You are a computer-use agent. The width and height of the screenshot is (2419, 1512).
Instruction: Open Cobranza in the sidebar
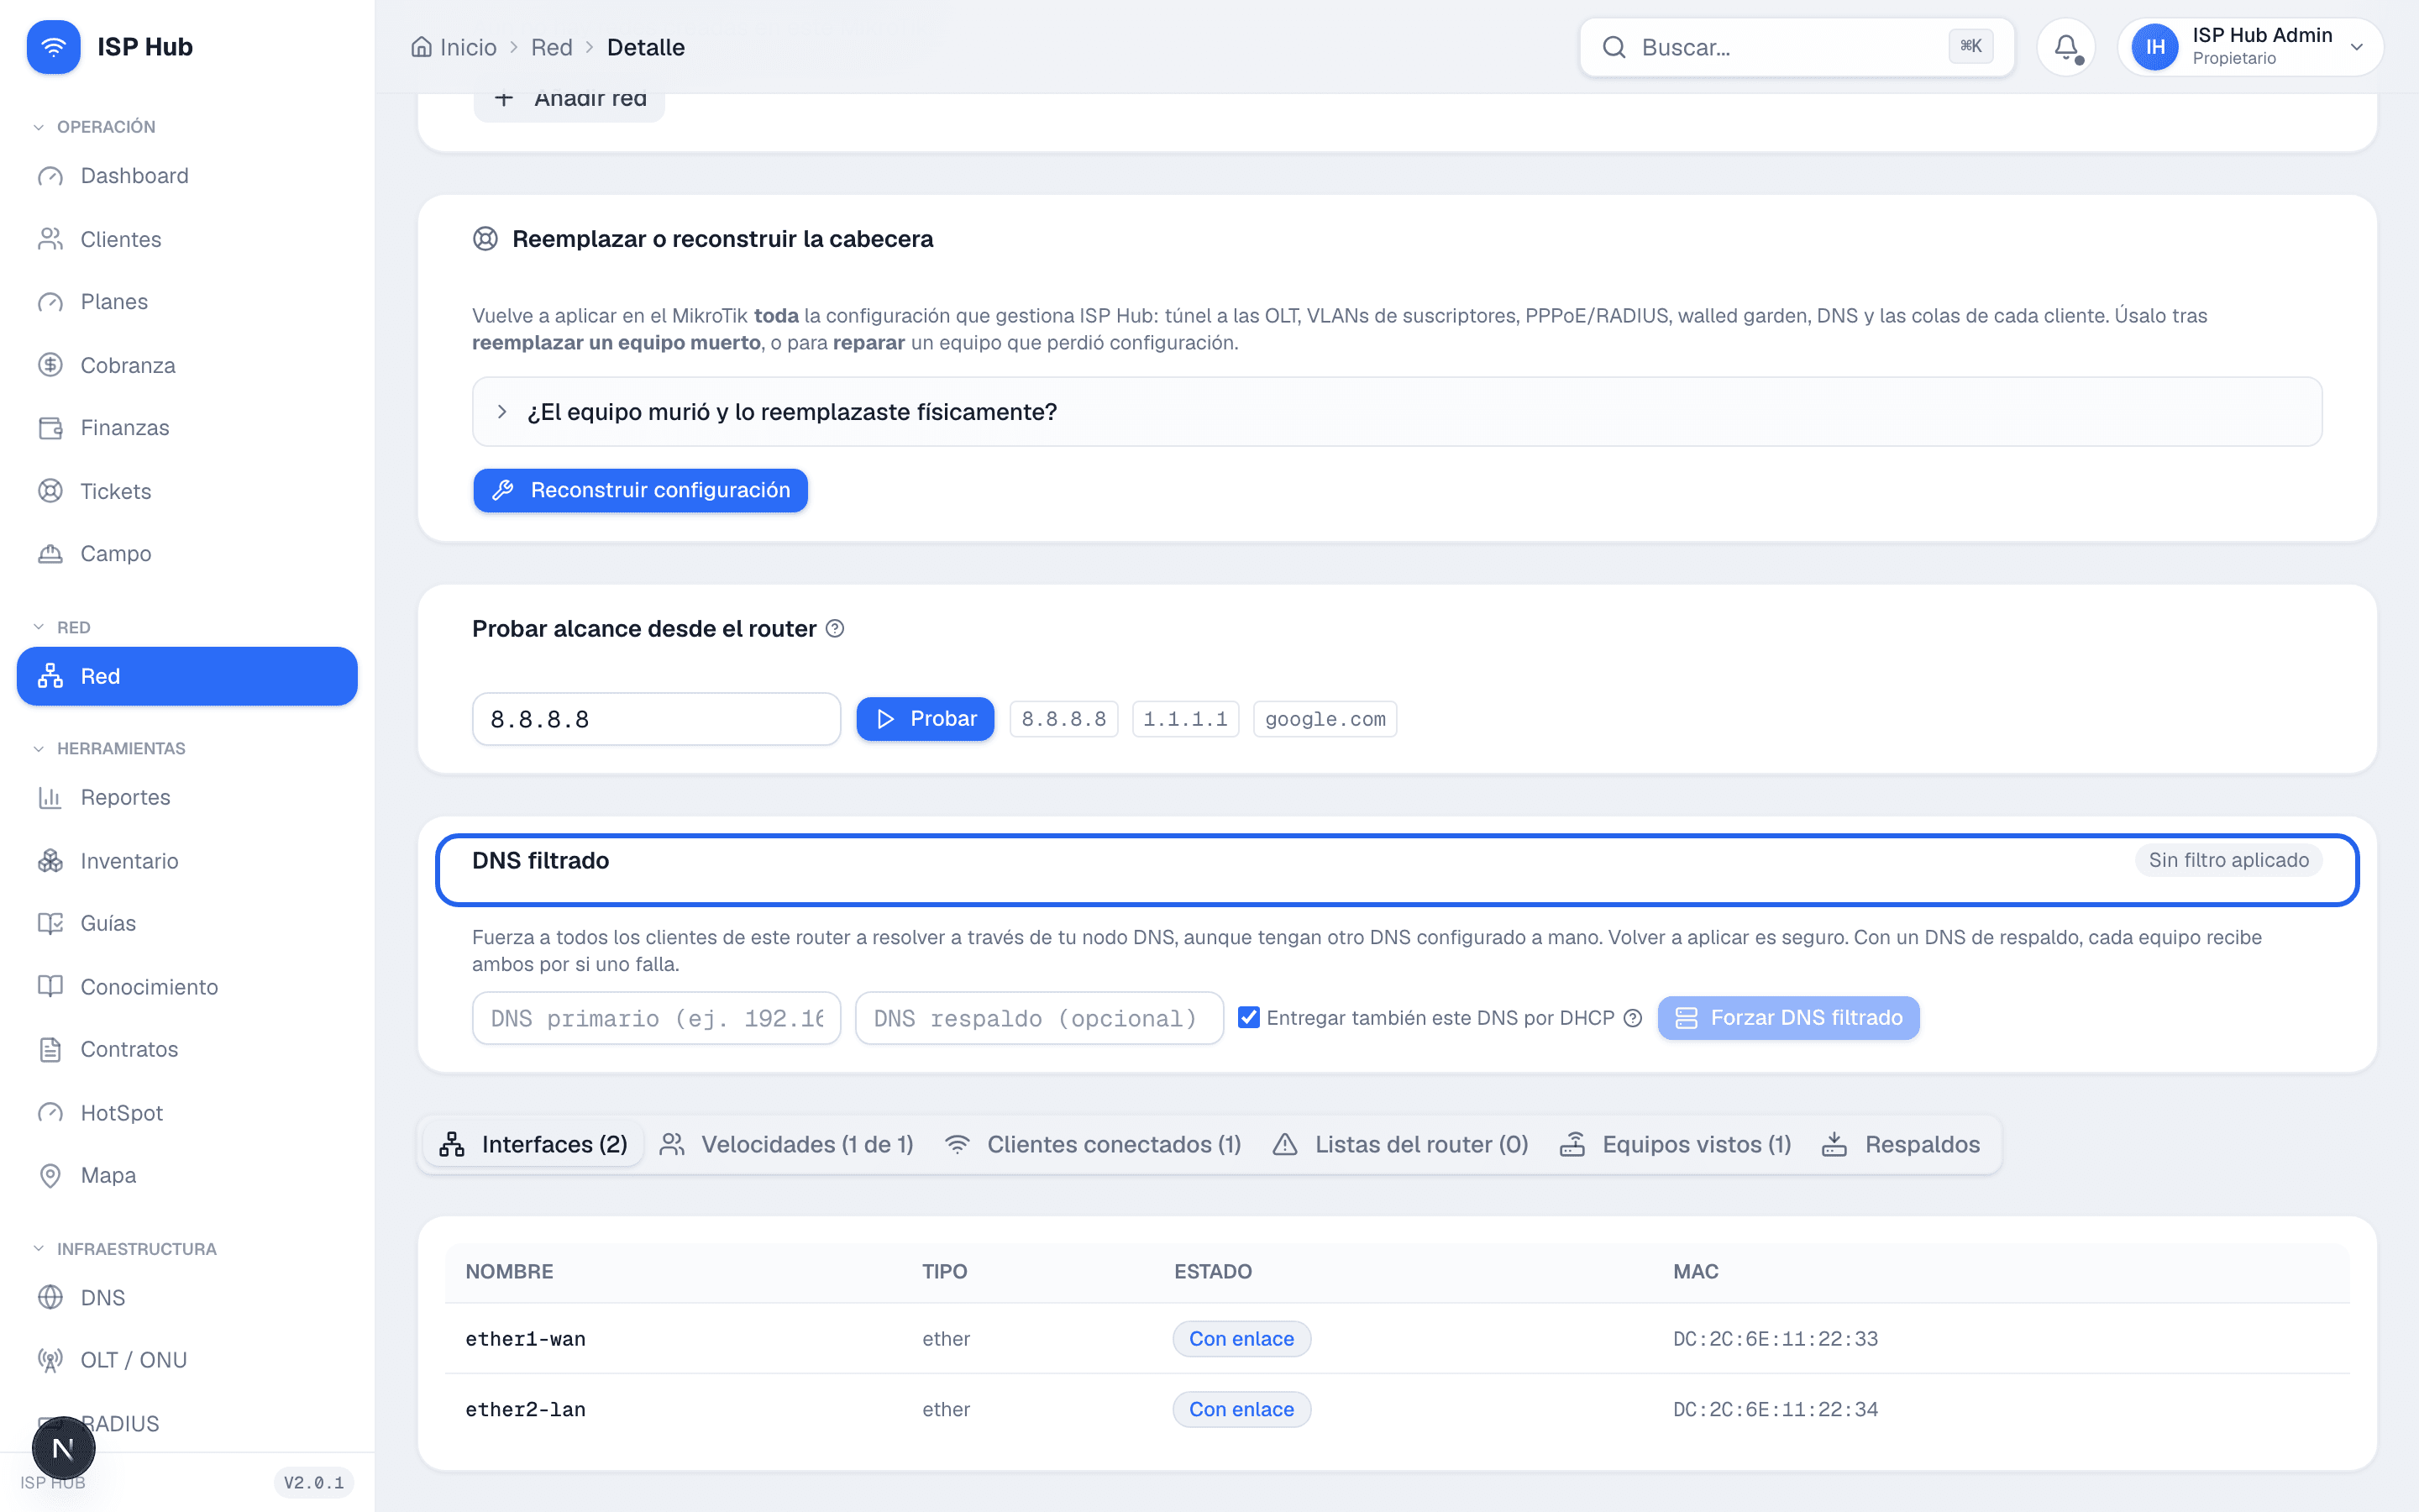point(187,365)
